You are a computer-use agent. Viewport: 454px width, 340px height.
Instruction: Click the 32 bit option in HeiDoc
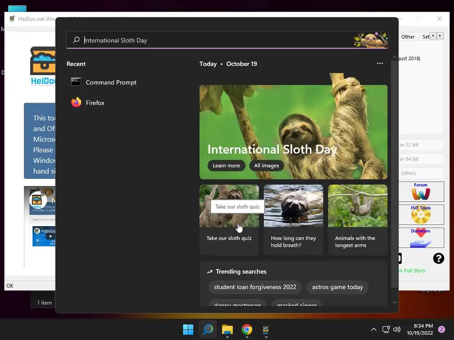pyautogui.click(x=421, y=145)
